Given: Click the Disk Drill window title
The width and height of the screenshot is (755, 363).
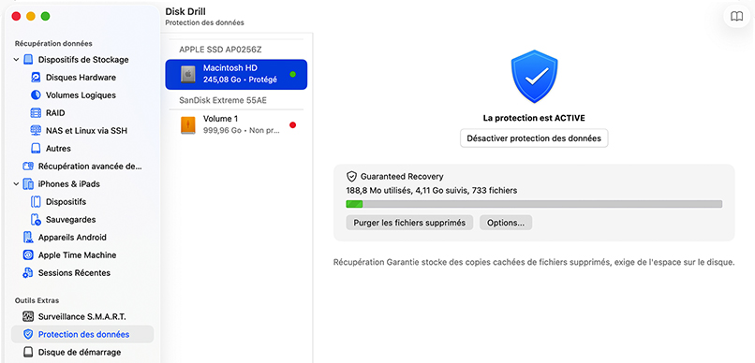Looking at the screenshot, I should (185, 11).
